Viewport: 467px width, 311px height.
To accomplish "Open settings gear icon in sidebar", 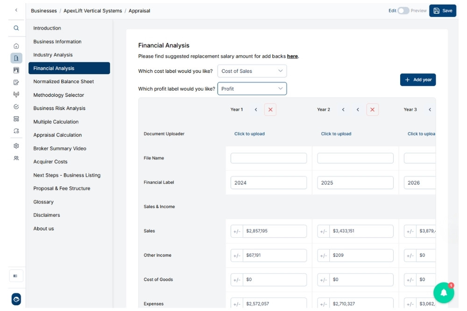I will 16,146.
